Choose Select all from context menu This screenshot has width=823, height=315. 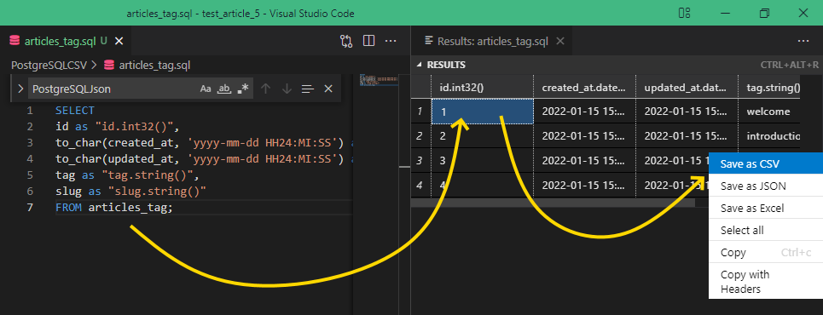point(766,230)
